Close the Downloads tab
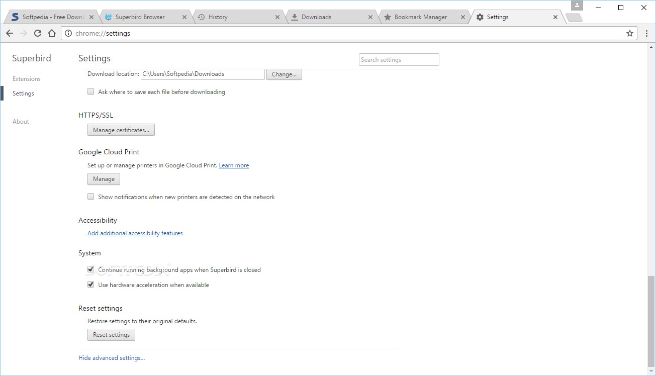This screenshot has height=376, width=656. [x=370, y=17]
